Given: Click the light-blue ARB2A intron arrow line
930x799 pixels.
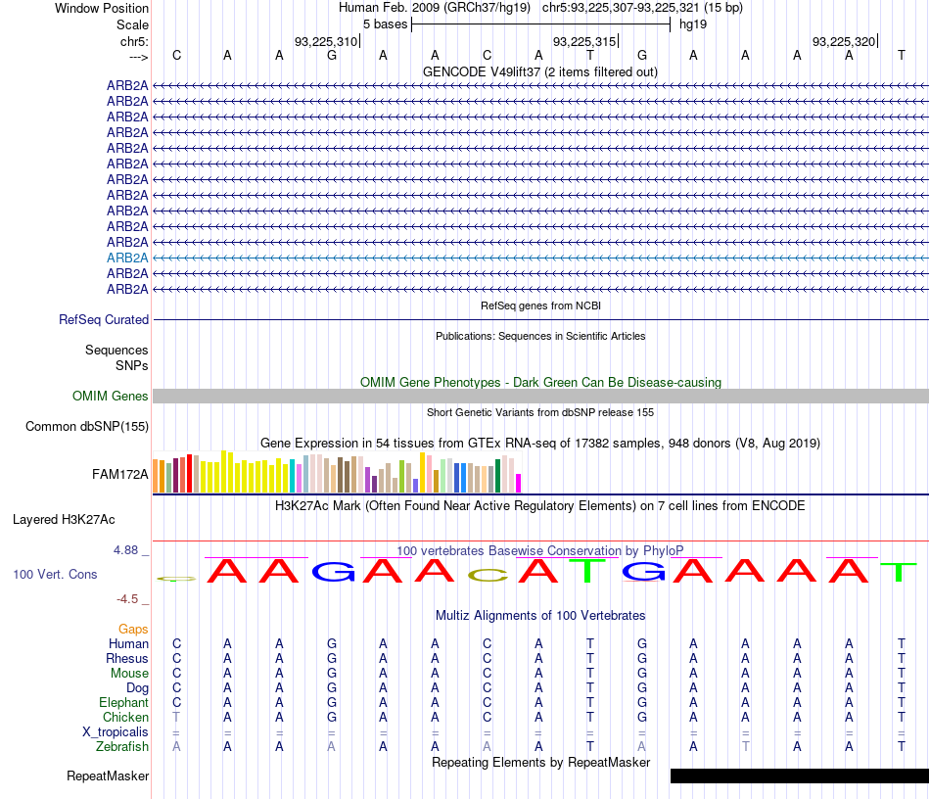Looking at the screenshot, I should point(540,258).
